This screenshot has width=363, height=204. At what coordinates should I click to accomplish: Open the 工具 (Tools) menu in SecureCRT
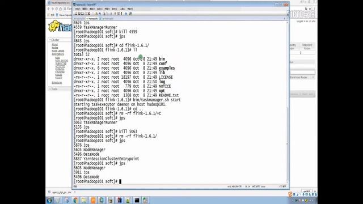[x=123, y=9]
